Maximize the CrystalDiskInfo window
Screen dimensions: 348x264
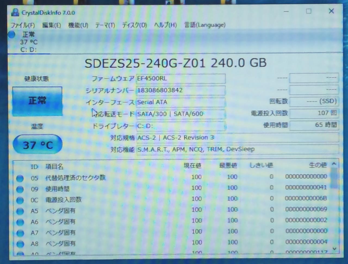coord(309,11)
